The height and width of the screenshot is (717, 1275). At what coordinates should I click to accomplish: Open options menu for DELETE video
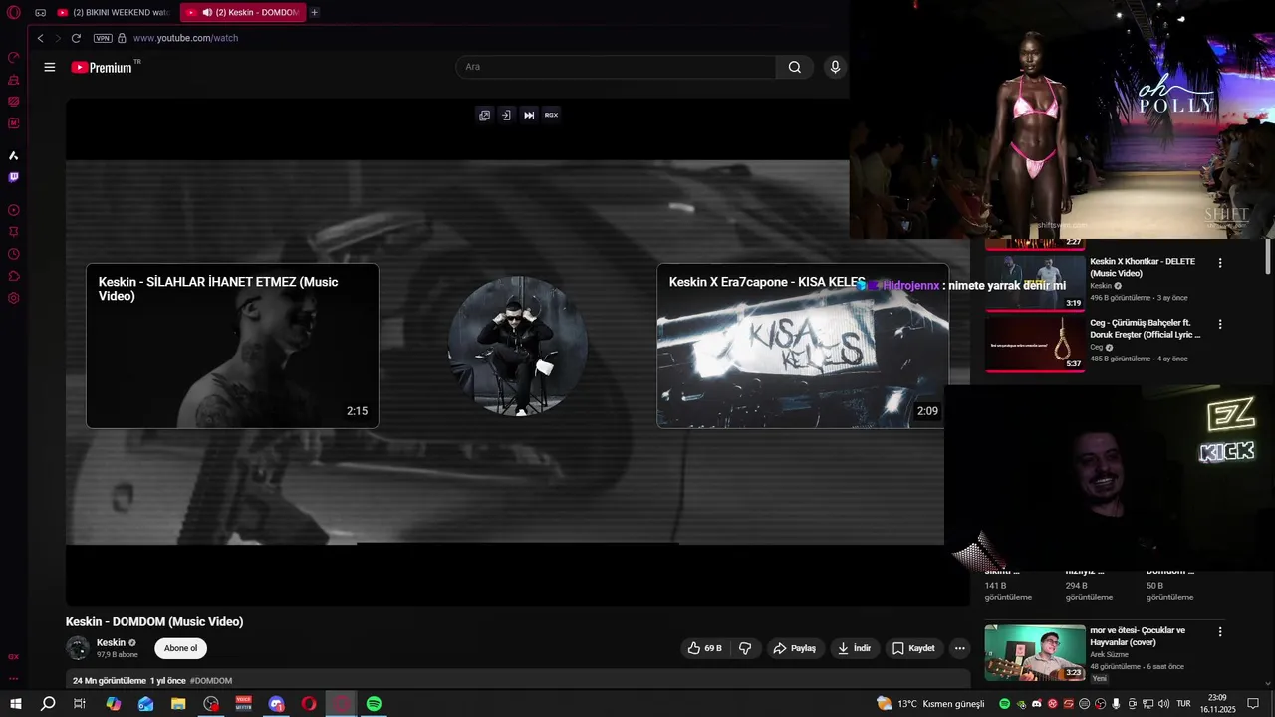[1220, 263]
